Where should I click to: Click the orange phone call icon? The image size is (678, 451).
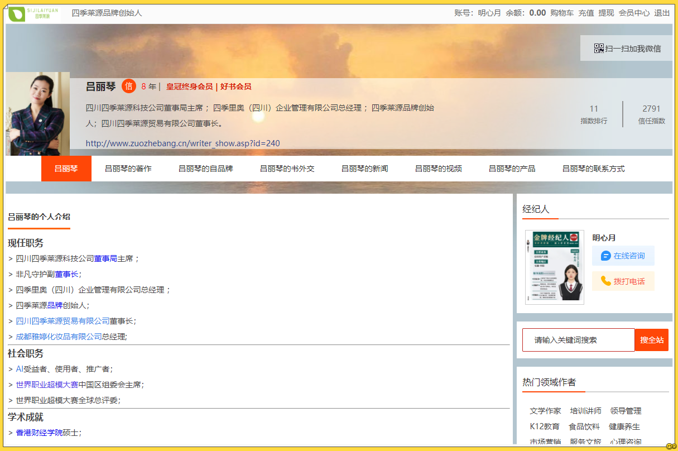605,281
